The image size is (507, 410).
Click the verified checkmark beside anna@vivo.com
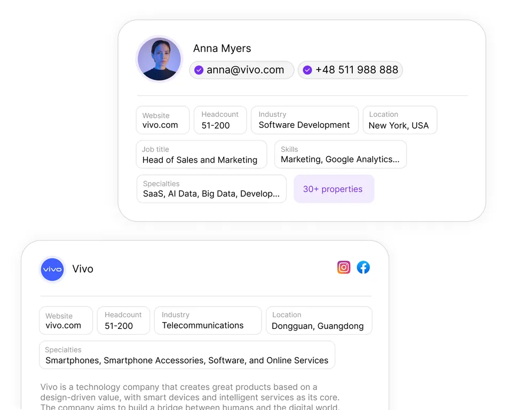coord(199,70)
